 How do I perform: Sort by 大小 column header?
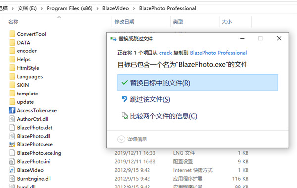(x=227, y=22)
